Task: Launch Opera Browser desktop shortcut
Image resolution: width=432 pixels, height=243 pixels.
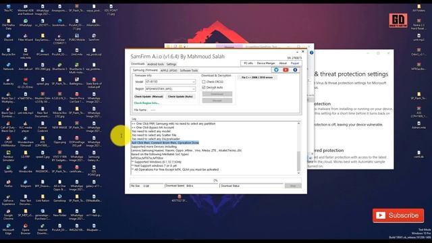Action: click(26, 229)
